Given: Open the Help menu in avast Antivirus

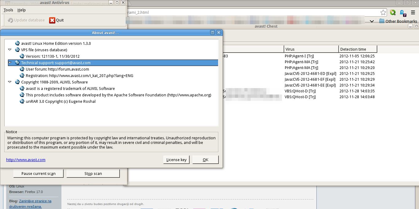Looking at the screenshot, I should pyautogui.click(x=22, y=10).
